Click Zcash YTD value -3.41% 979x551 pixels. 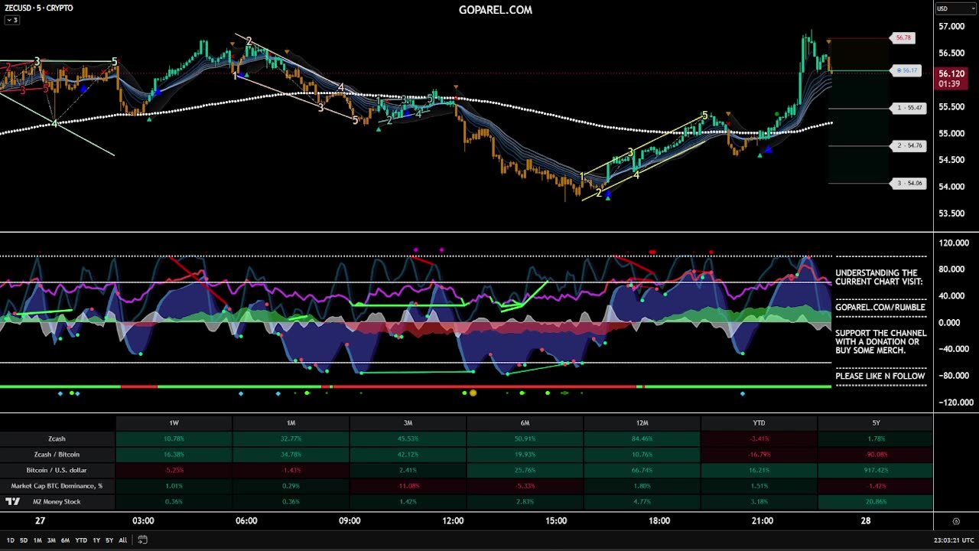pyautogui.click(x=759, y=439)
